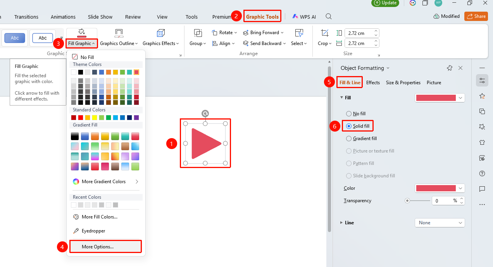Click the Transparency slider handle
The width and height of the screenshot is (493, 267).
(x=407, y=201)
